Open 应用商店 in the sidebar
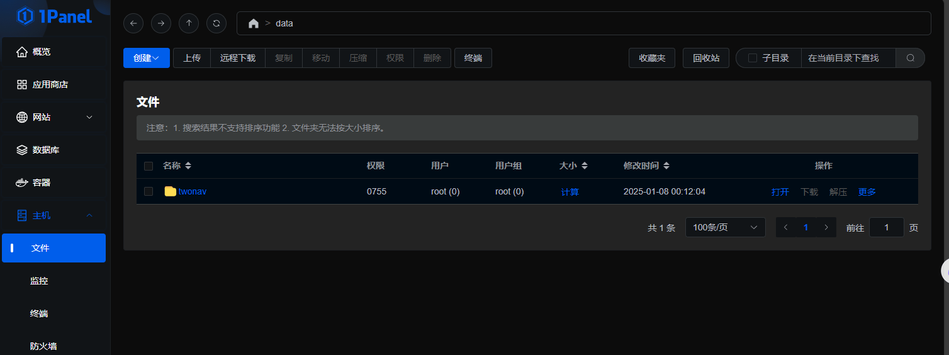 (50, 84)
